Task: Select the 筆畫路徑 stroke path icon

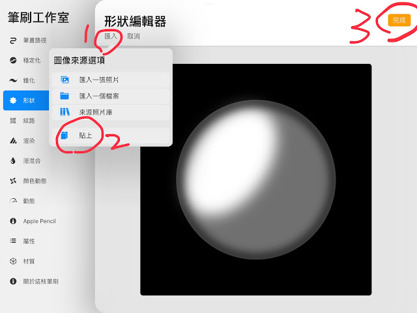Action: pyautogui.click(x=13, y=40)
